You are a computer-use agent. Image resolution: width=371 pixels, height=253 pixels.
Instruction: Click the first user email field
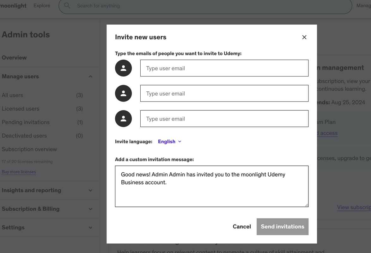point(224,68)
